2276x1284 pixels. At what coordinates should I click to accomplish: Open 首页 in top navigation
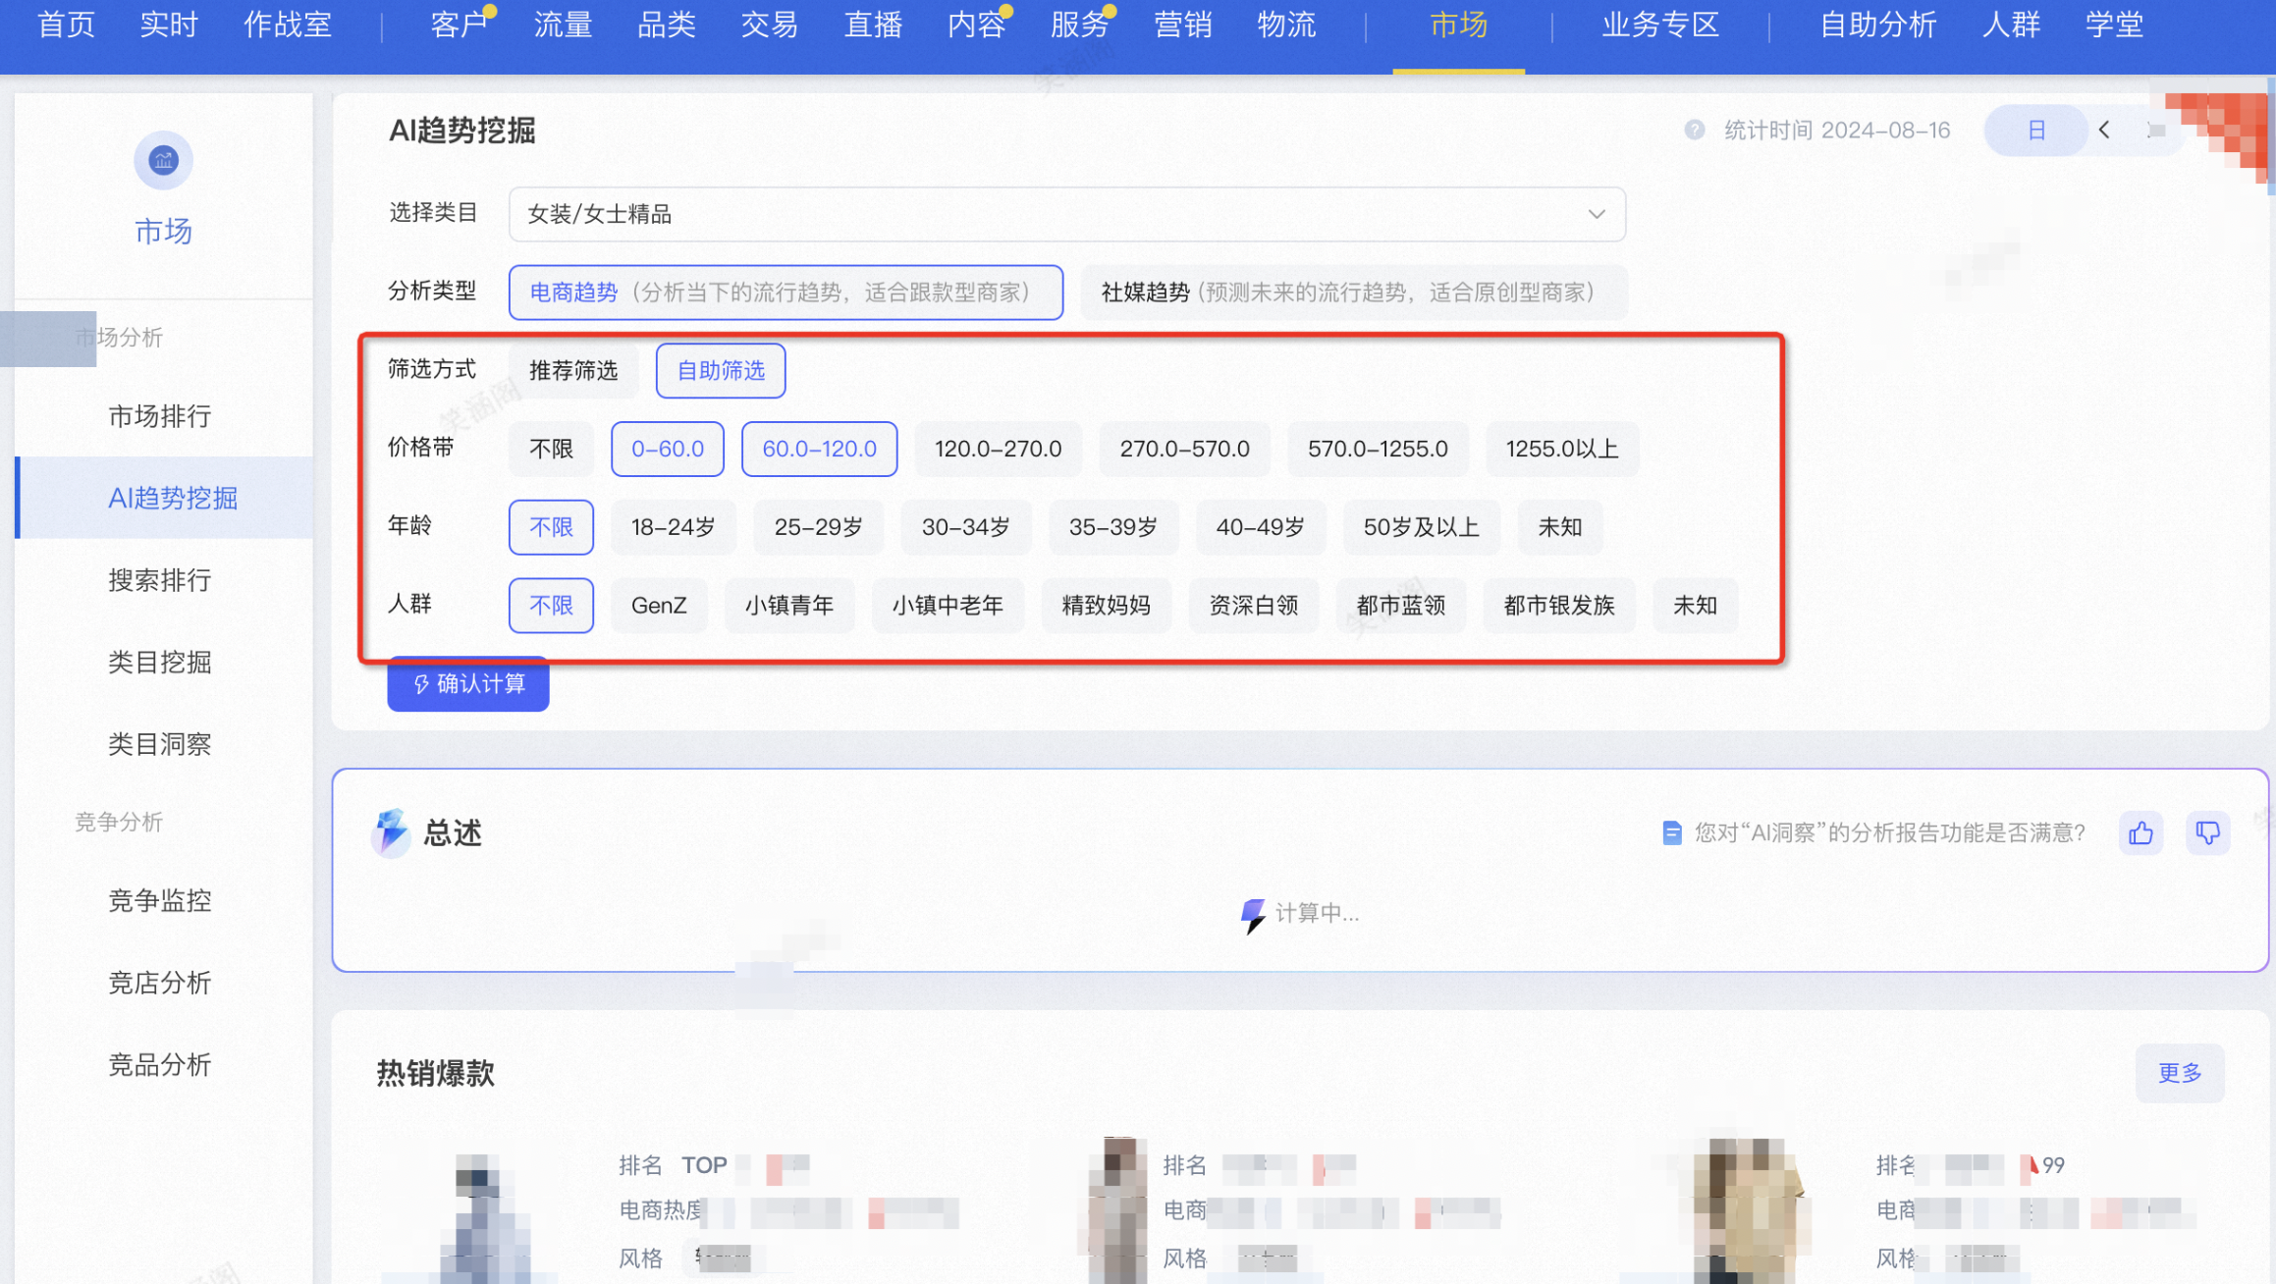(66, 26)
